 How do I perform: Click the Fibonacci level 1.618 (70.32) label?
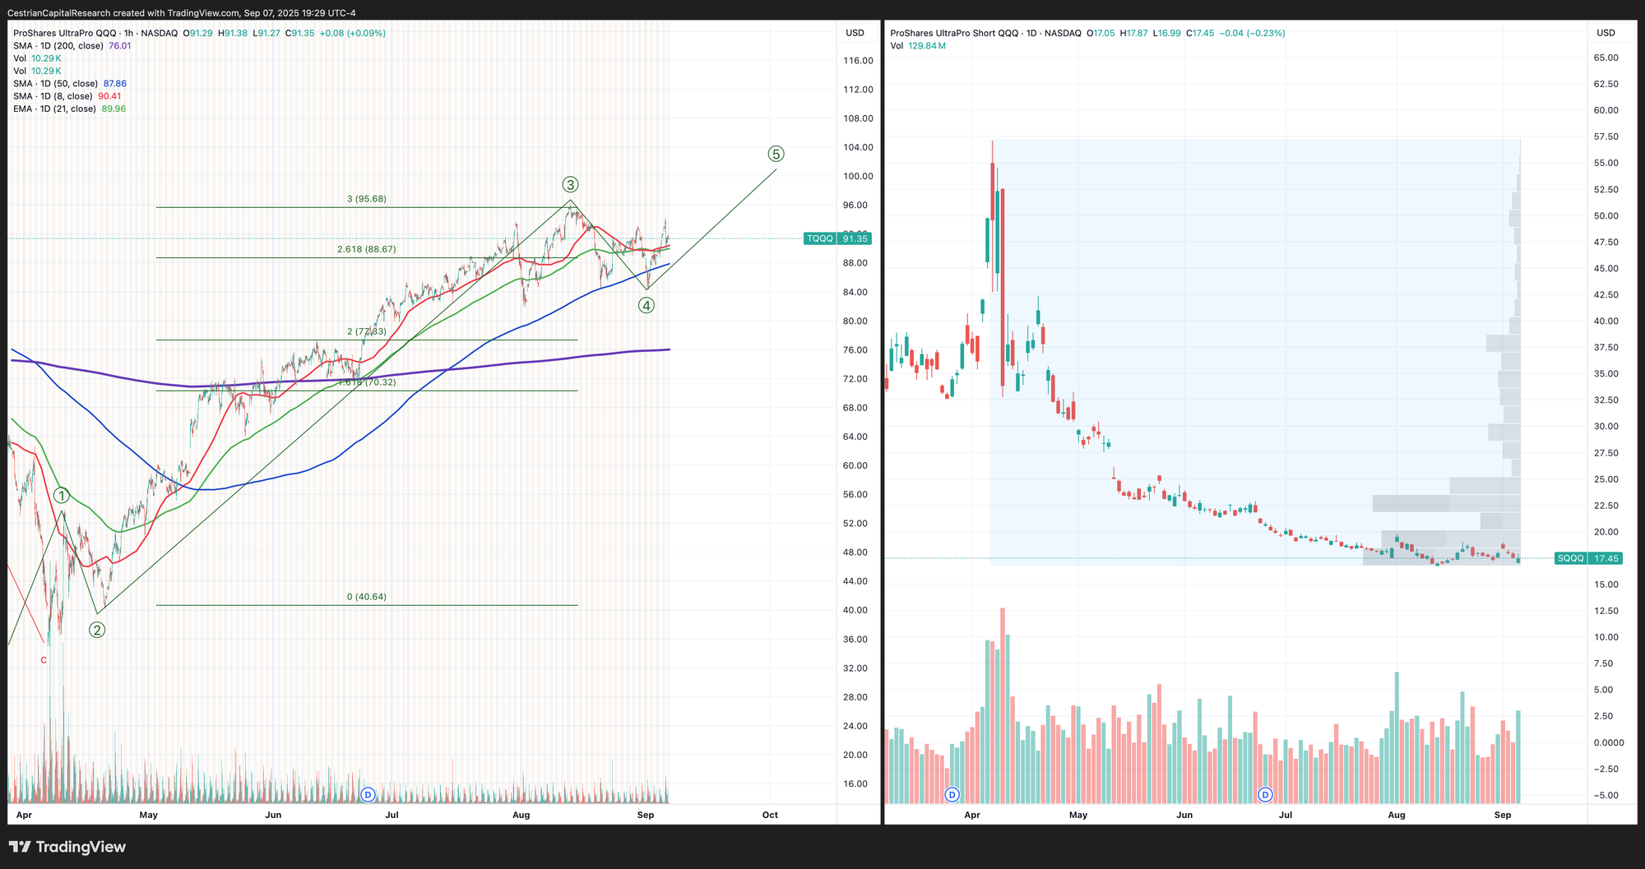(x=367, y=382)
